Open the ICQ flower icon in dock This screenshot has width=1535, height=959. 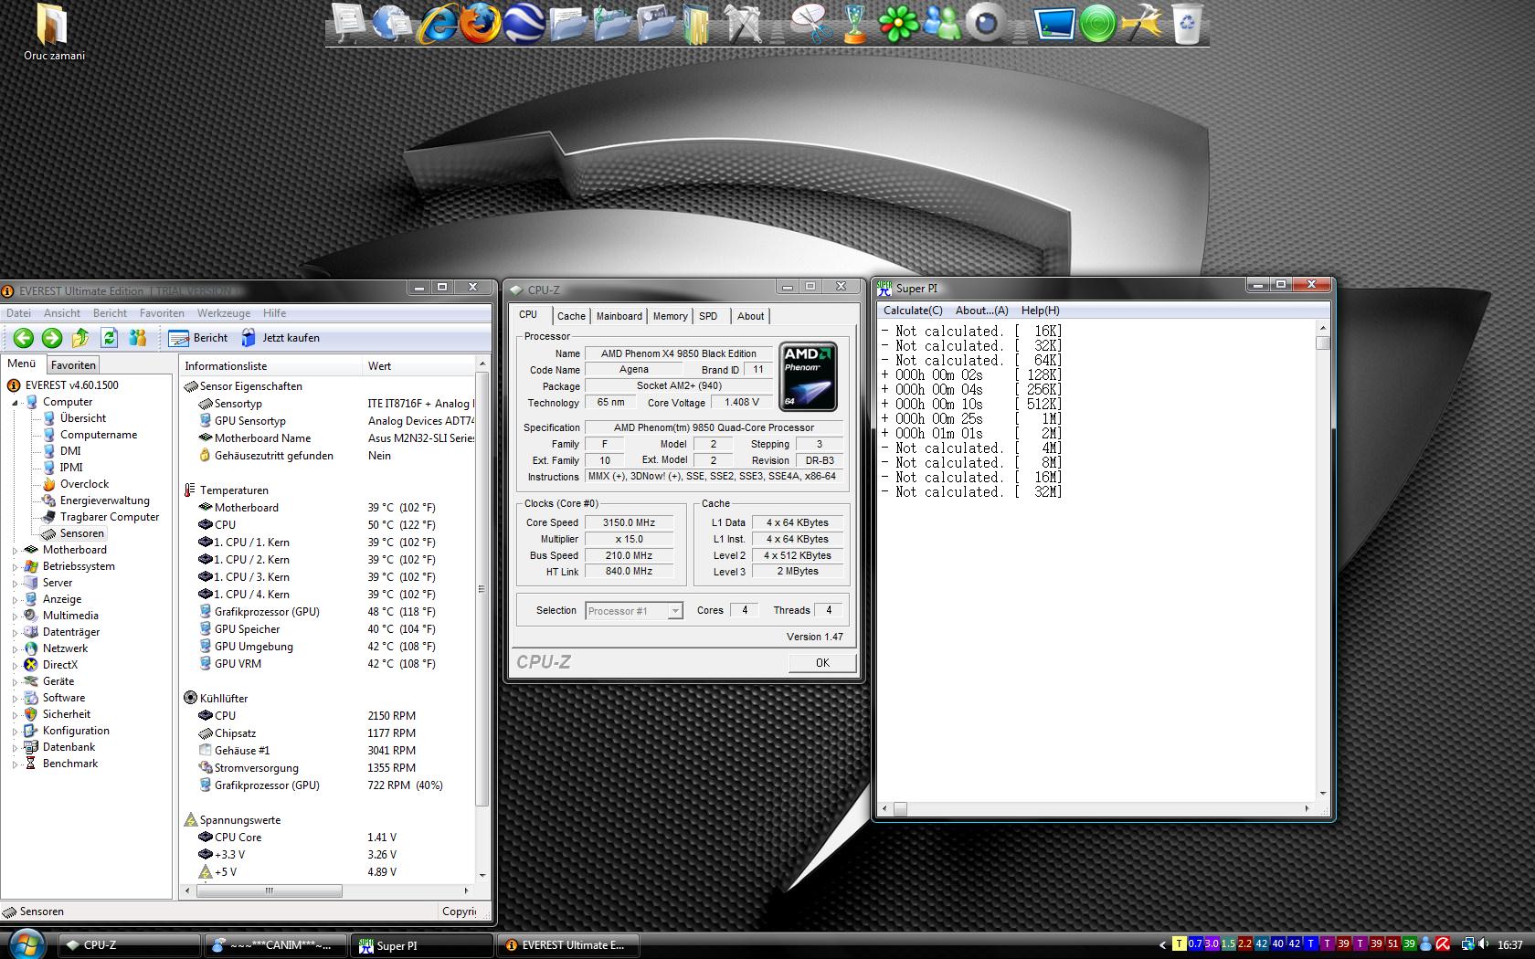point(897,24)
